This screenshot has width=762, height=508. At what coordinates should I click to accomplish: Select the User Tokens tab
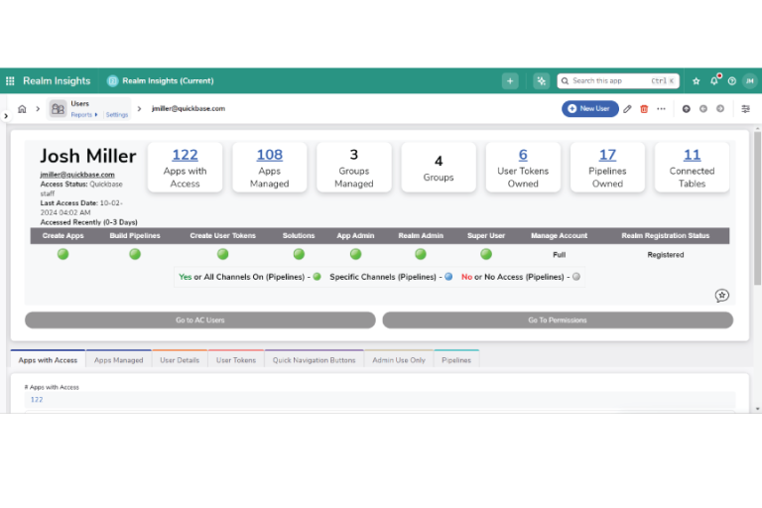[236, 360]
